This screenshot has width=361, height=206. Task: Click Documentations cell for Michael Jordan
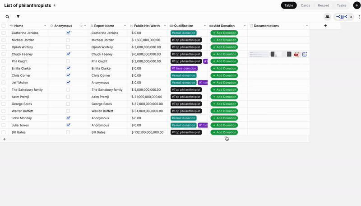click(278, 40)
